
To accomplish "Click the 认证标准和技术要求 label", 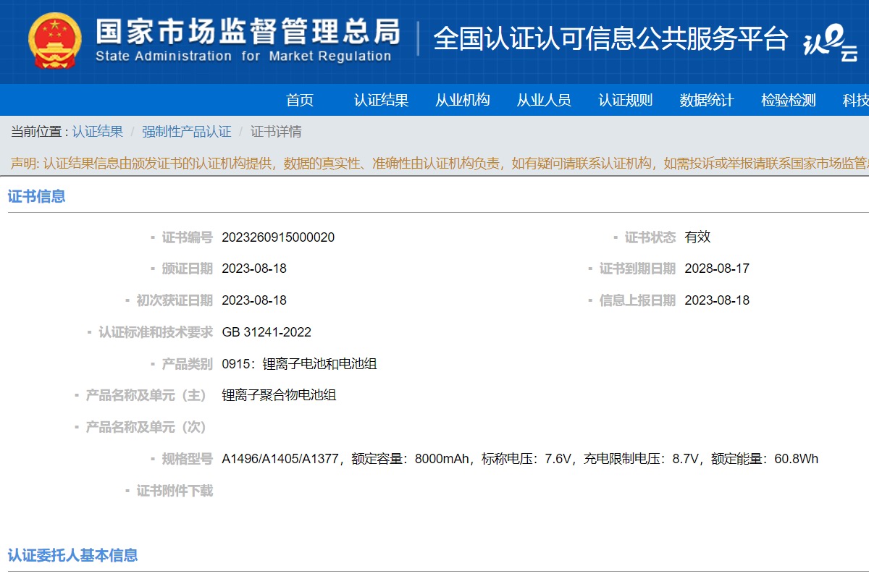I will (156, 332).
